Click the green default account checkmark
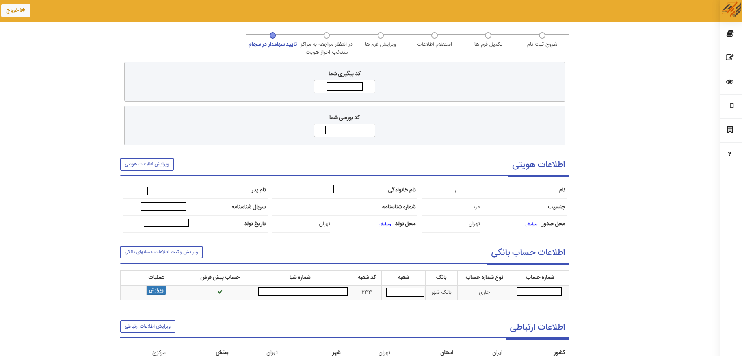 pyautogui.click(x=220, y=292)
